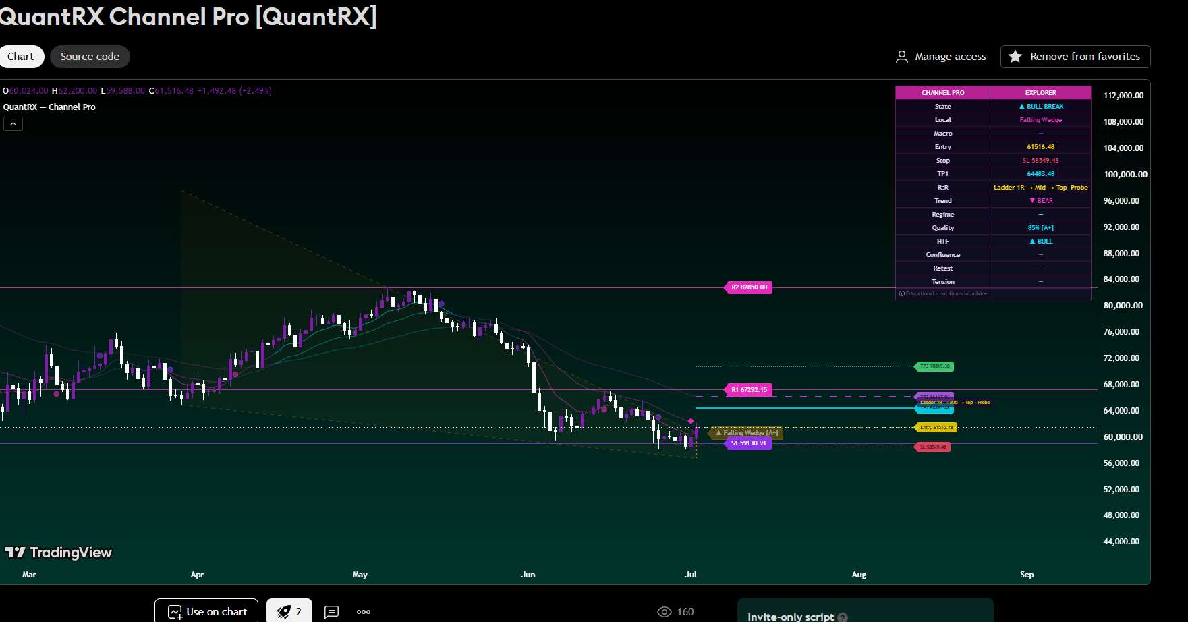Click the Invite-only script help question mark
Viewport: 1188px width, 622px height.
[843, 617]
